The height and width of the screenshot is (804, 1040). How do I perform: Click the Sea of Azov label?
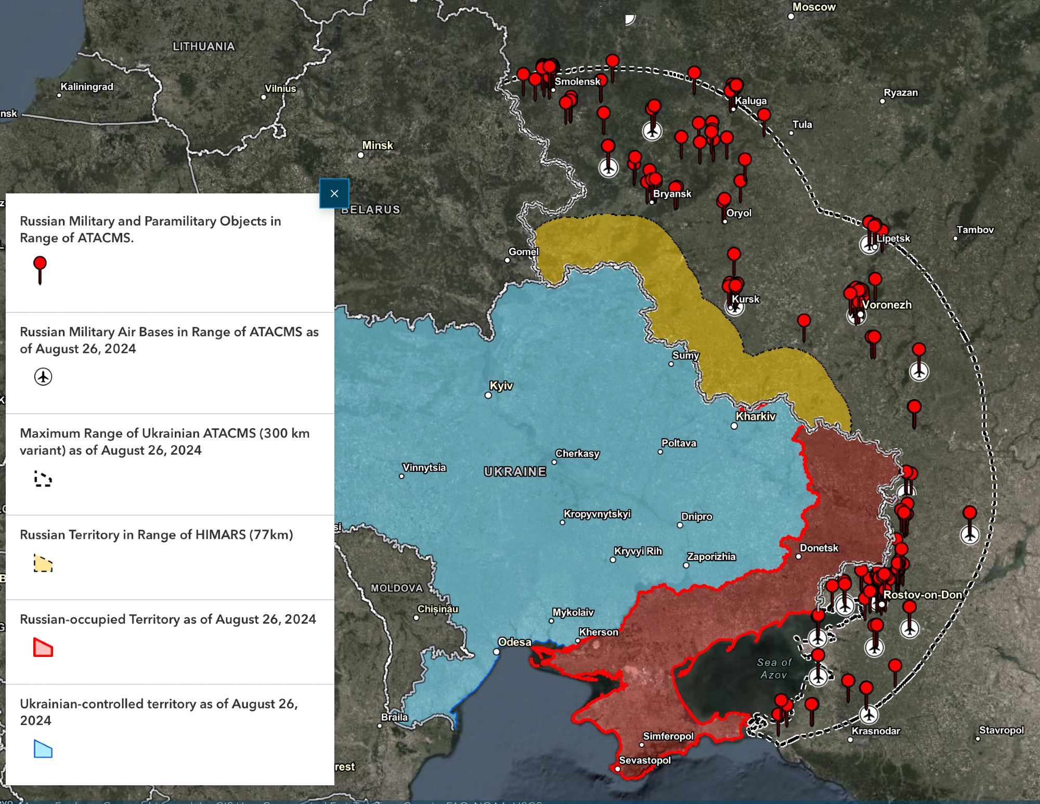[774, 669]
